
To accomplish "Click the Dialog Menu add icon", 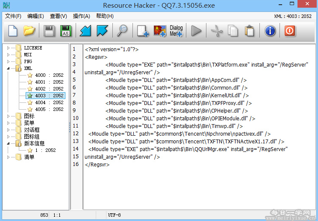I will (x=176, y=31).
